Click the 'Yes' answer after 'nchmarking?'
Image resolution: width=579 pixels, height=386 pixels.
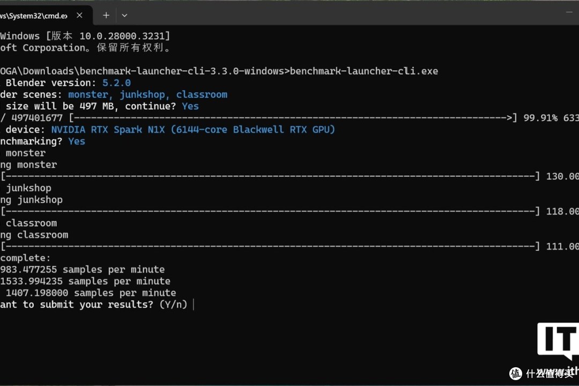click(77, 142)
